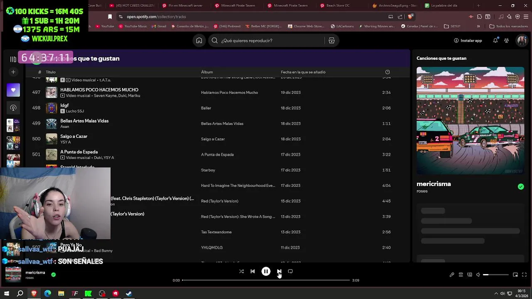Seek within the song progress bar
This screenshot has width=532, height=299.
tap(266, 280)
